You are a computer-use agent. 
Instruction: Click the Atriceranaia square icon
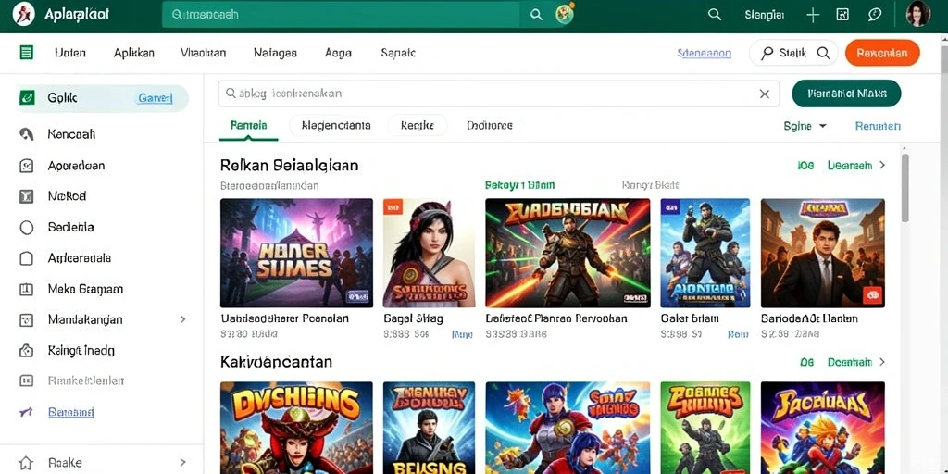coord(27,258)
